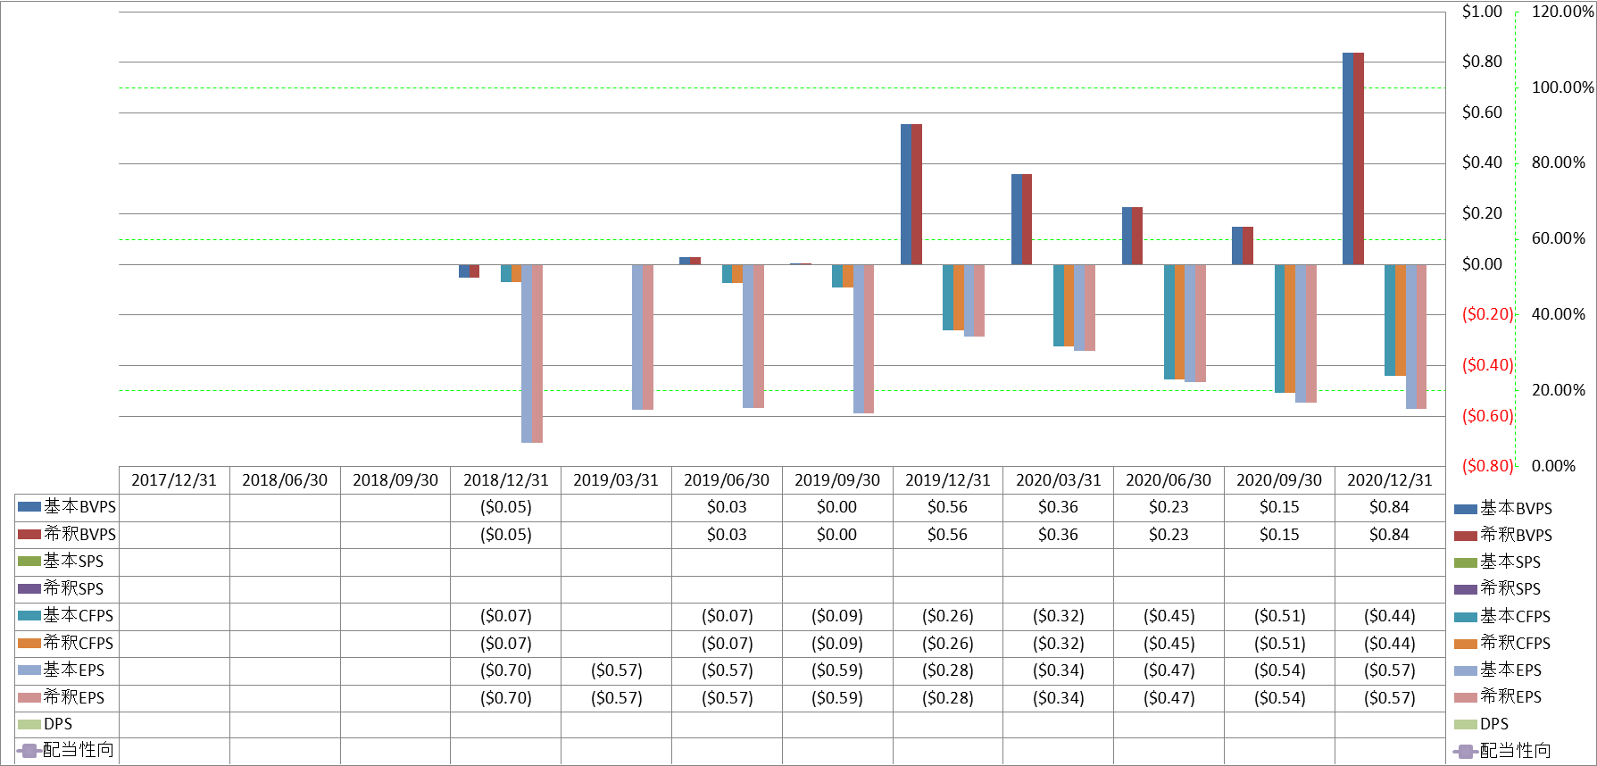Select the DPS row label in data table

[x=58, y=724]
